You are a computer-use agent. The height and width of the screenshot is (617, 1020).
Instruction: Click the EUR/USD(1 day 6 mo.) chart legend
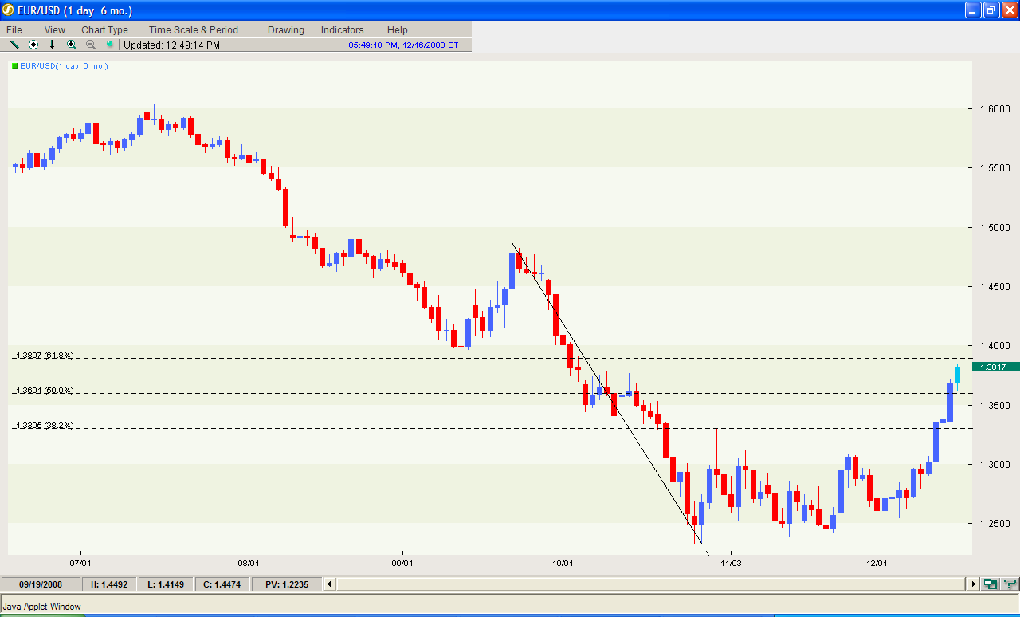(60, 65)
